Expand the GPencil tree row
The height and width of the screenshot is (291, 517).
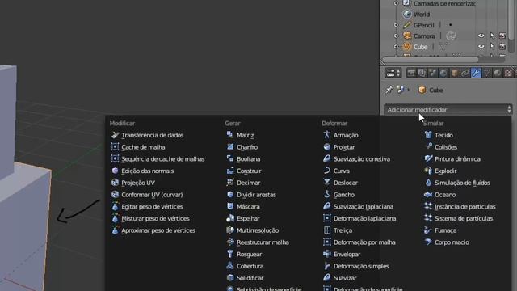(x=396, y=25)
